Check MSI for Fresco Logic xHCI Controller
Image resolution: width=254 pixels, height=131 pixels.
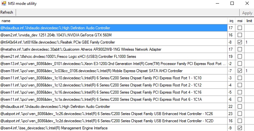[x=240, y=57]
